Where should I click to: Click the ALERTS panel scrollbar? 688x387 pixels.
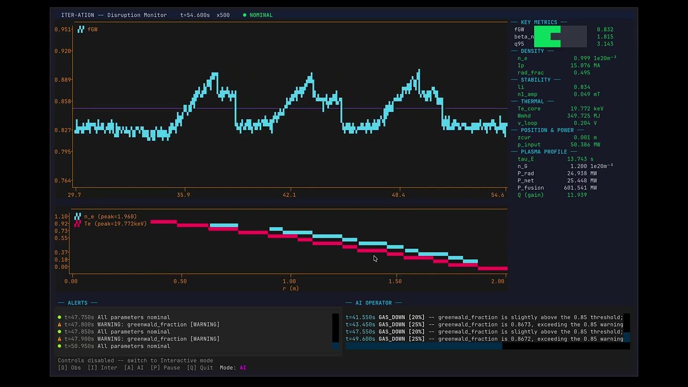[x=336, y=332]
